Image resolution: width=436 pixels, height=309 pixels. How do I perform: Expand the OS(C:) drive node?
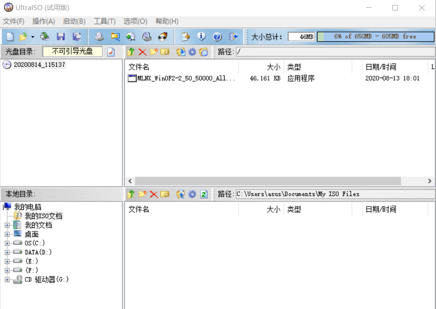(x=7, y=243)
